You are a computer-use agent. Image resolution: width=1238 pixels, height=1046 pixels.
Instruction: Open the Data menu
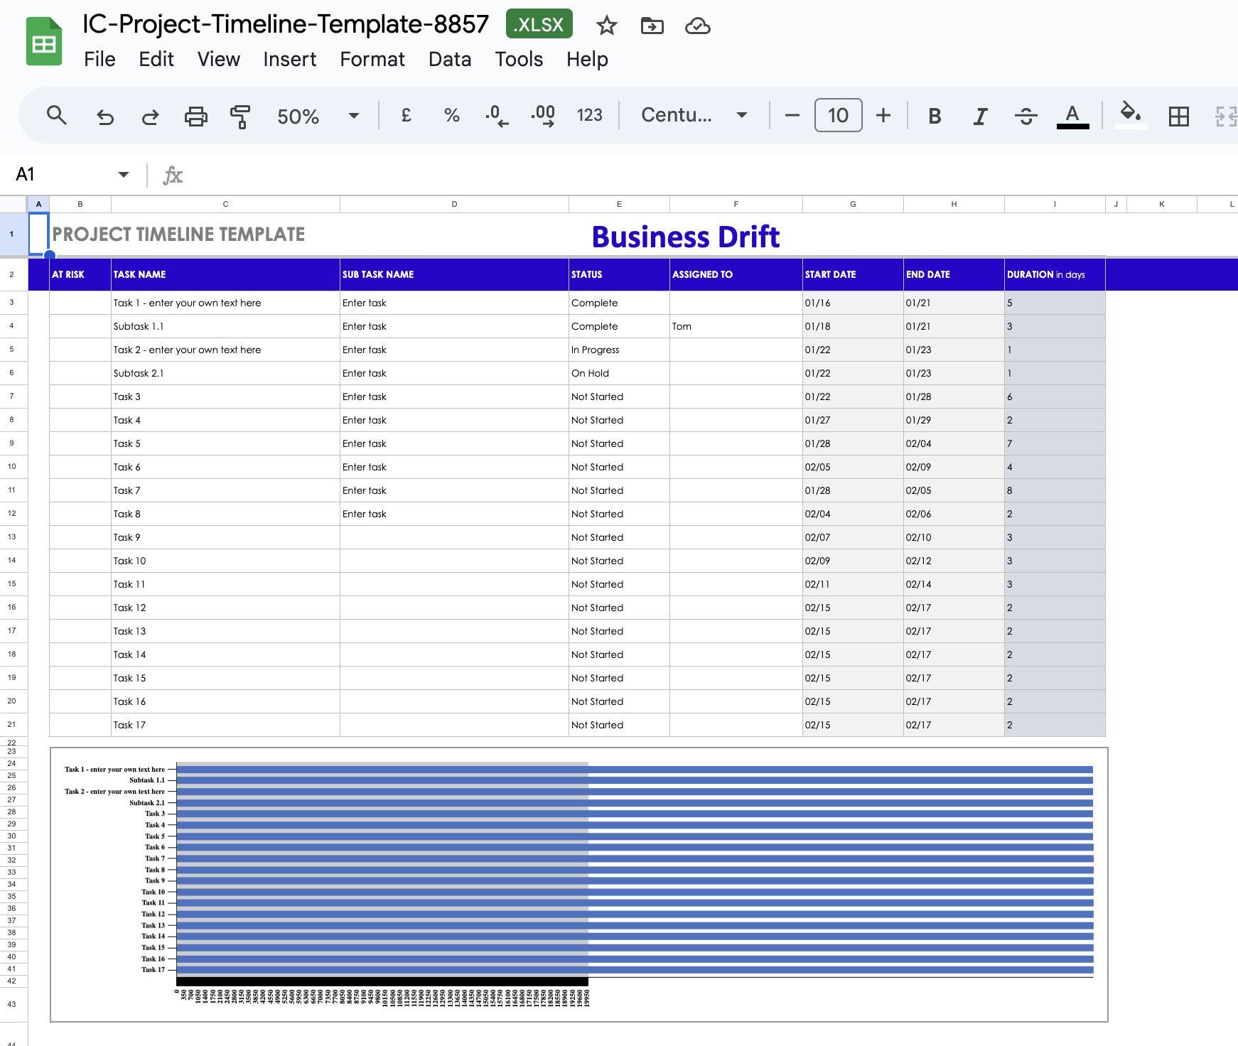(450, 60)
